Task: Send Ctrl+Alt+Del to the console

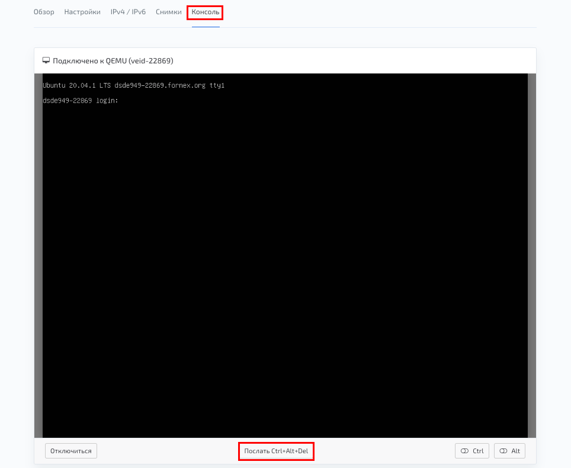Action: pyautogui.click(x=276, y=451)
